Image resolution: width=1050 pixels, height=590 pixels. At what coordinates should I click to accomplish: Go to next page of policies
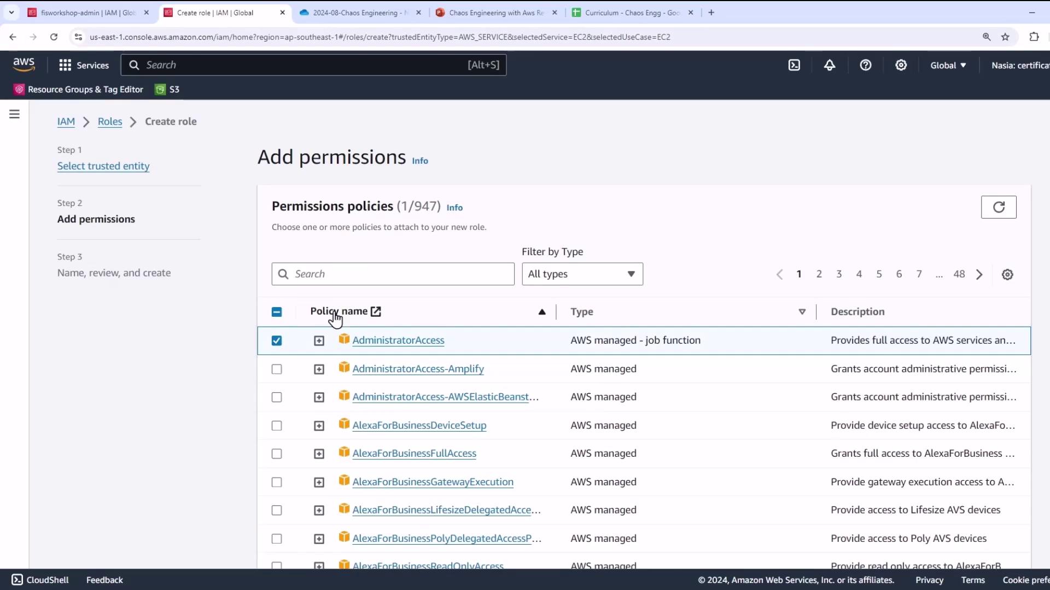click(x=979, y=274)
